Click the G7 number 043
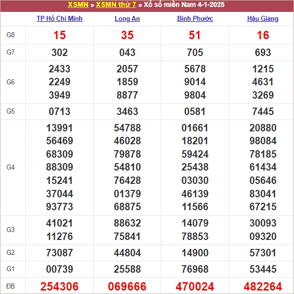Viewport: 294px width, 294px height. (x=127, y=53)
